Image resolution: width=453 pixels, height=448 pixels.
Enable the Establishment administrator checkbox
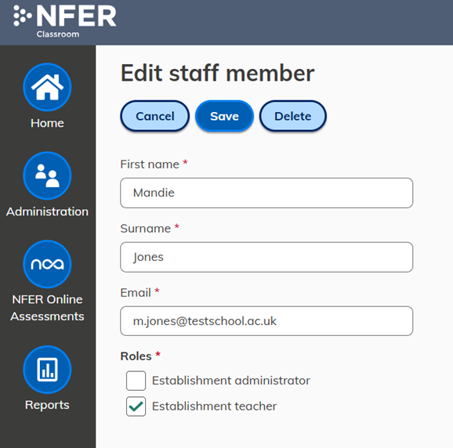click(x=136, y=381)
